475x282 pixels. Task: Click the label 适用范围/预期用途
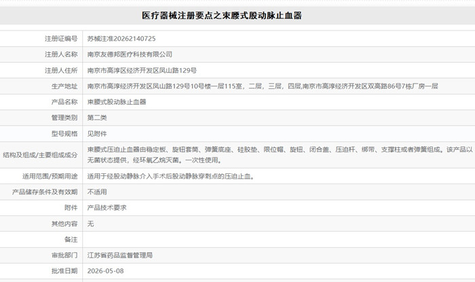click(50, 176)
